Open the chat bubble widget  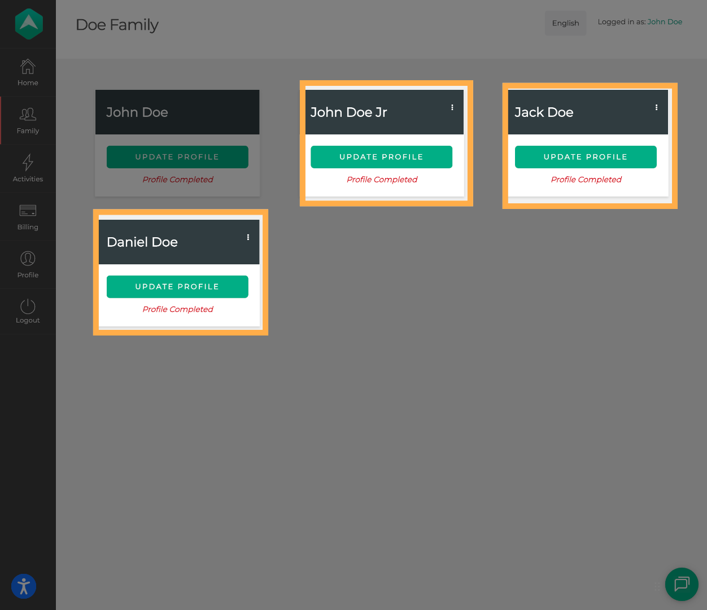682,585
